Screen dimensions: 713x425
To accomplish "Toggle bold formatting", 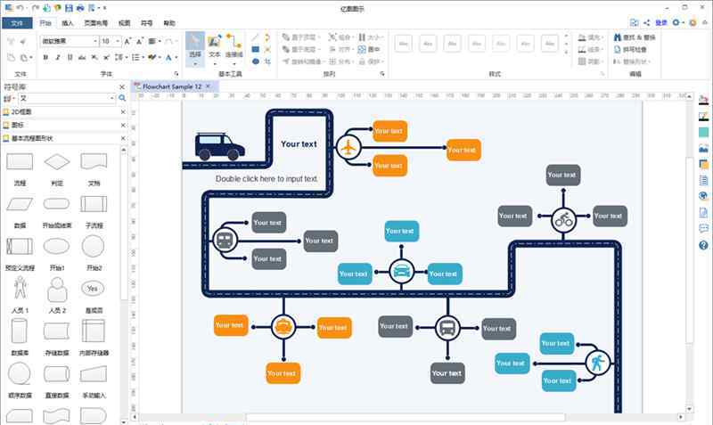I will [45, 57].
